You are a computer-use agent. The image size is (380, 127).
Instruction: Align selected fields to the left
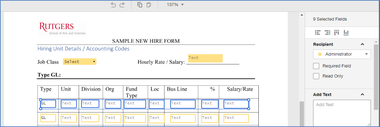pyautogui.click(x=318, y=32)
